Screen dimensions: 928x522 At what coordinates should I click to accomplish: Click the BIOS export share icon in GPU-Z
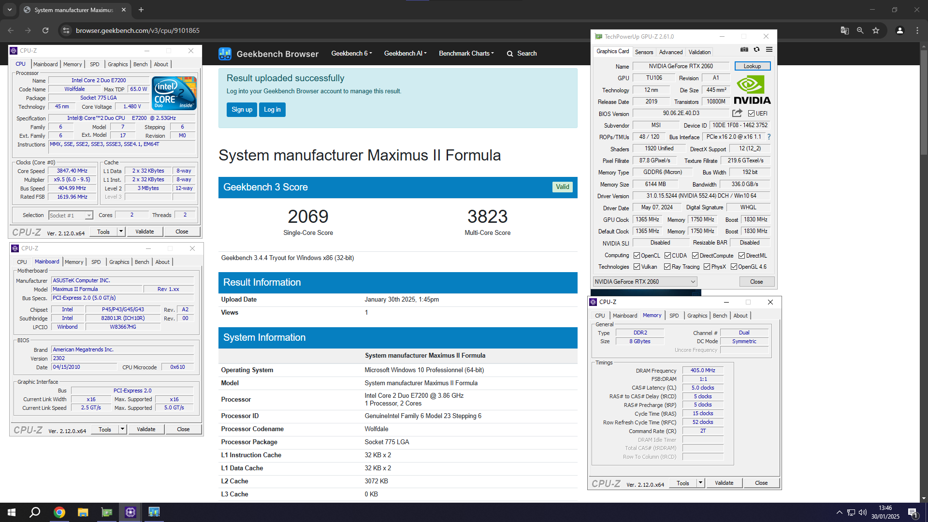(x=737, y=113)
